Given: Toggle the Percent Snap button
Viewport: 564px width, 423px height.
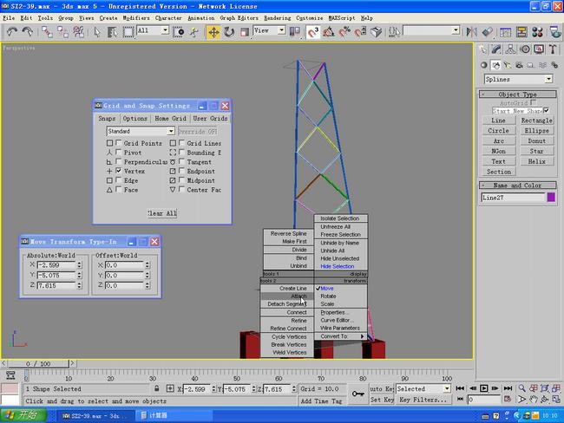Looking at the screenshot, I should [x=344, y=32].
